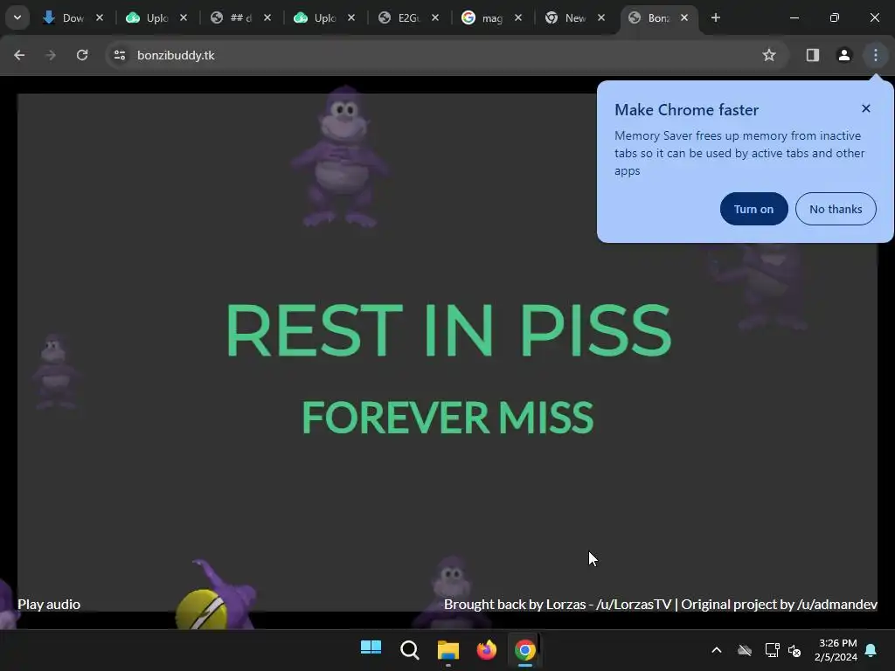Image resolution: width=895 pixels, height=671 pixels.
Task: Reload the bonzibuddy.tk page
Action: point(82,55)
